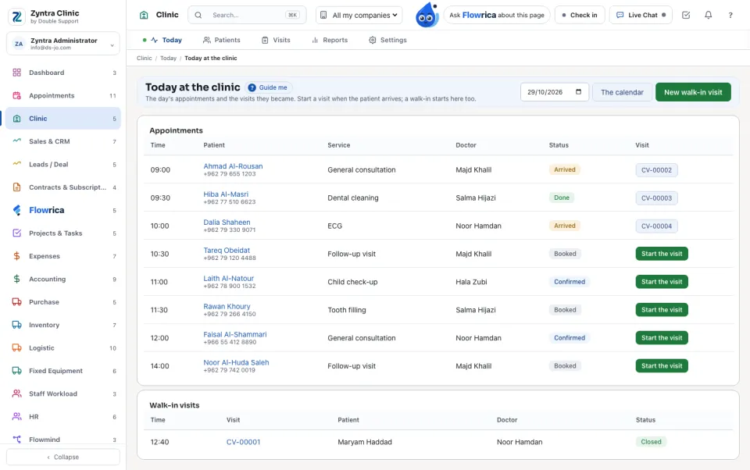The width and height of the screenshot is (750, 470).
Task: Expand the Zyntra Administrator account menu
Action: click(x=63, y=44)
